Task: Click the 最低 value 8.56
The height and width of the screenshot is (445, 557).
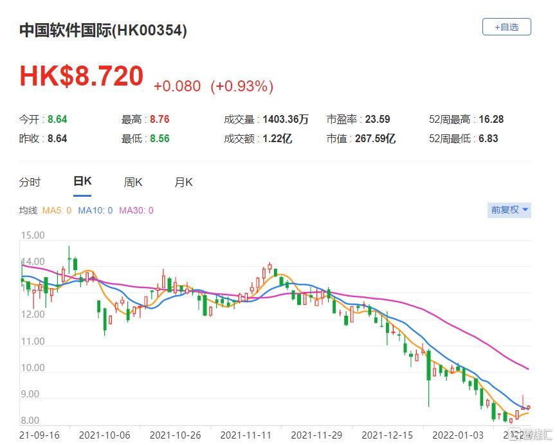Action: 160,138
